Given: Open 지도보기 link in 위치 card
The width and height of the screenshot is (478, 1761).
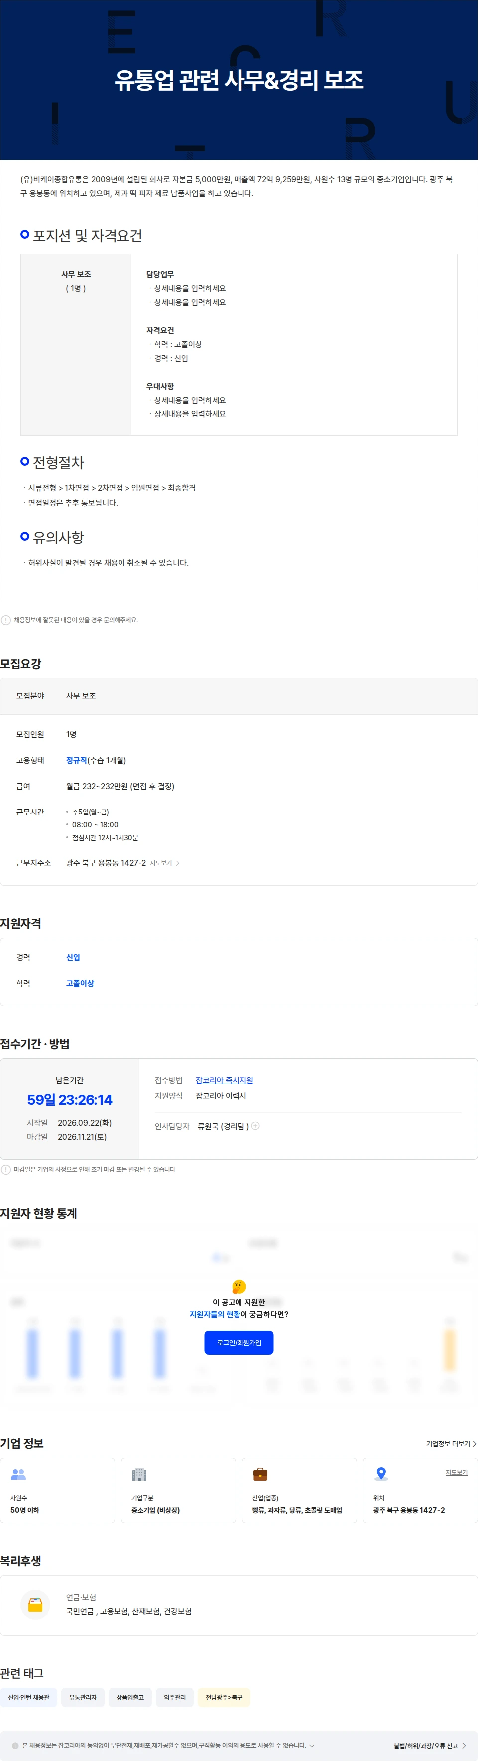Looking at the screenshot, I should (456, 1472).
